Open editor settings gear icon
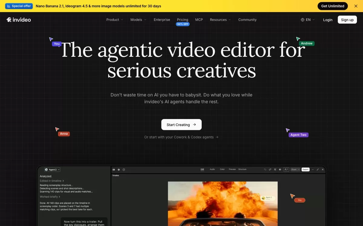 (x=119, y=170)
